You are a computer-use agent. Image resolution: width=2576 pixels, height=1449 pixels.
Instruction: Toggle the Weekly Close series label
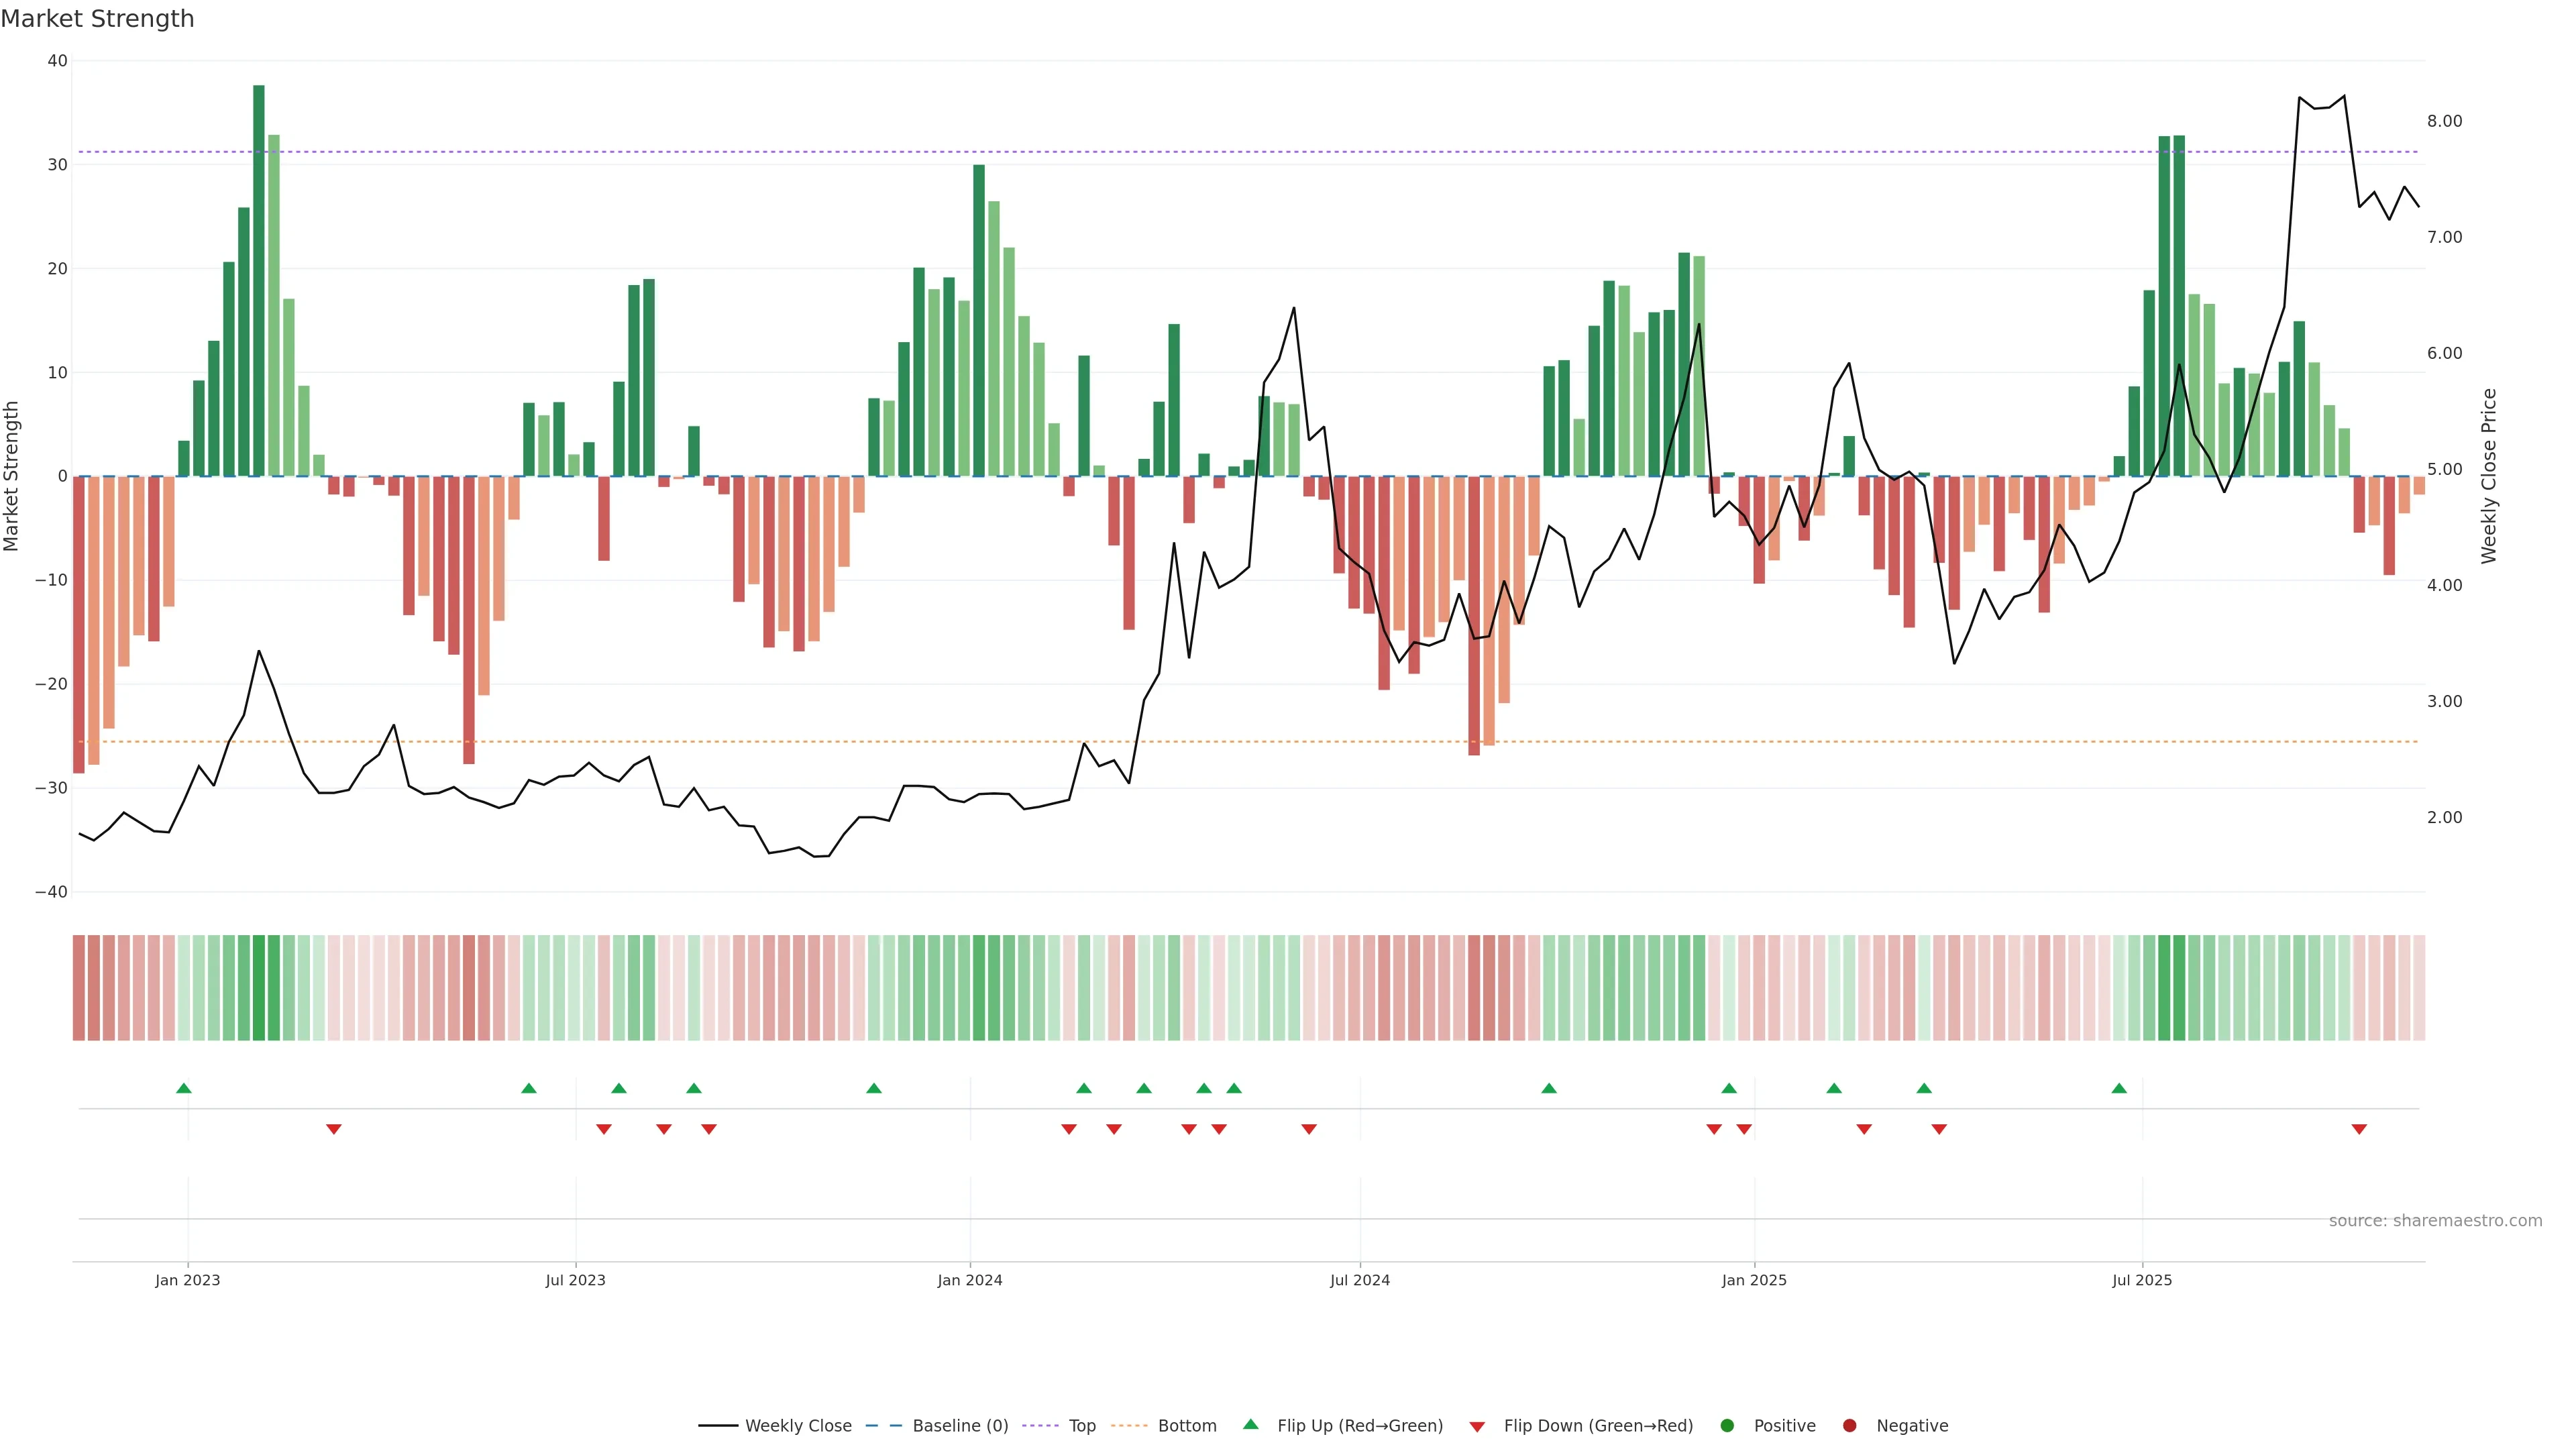coord(798,1425)
